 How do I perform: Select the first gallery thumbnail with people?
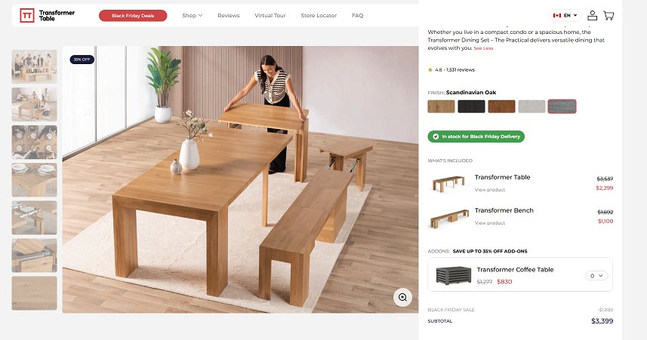pos(34,66)
